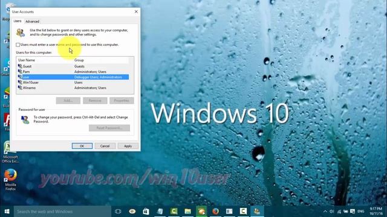Click the taskbar clock showing 9:17 PM
This screenshot has height=217, width=387.
tap(376, 212)
